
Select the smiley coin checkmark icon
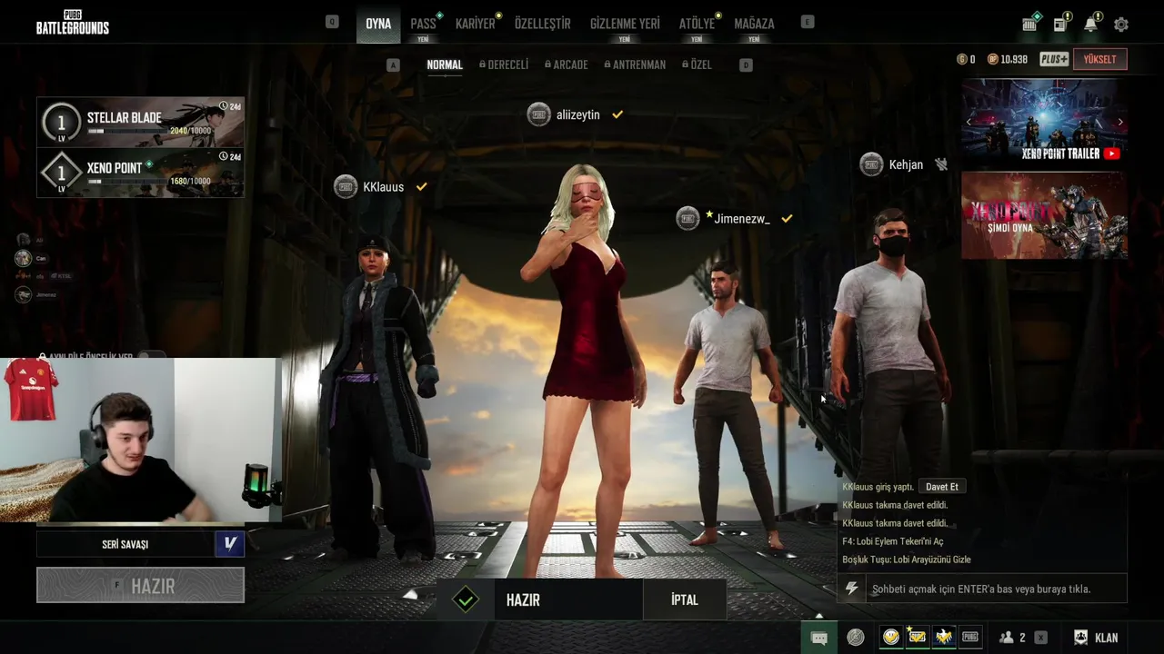coord(891,638)
